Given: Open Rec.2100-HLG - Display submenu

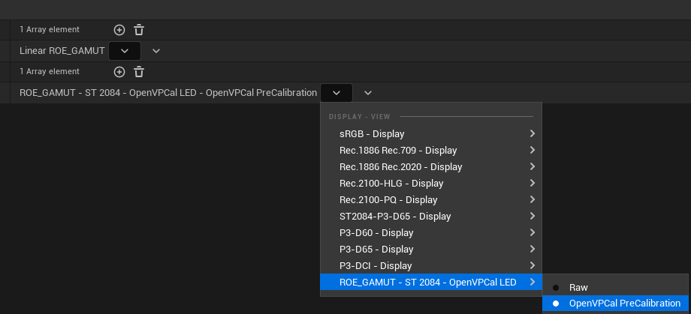Looking at the screenshot, I should 431,184.
